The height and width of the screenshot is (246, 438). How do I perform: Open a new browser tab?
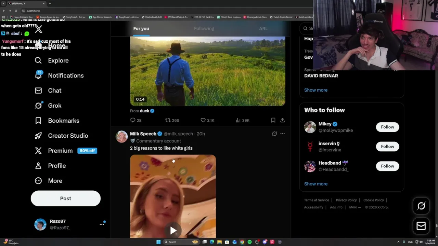click(50, 3)
